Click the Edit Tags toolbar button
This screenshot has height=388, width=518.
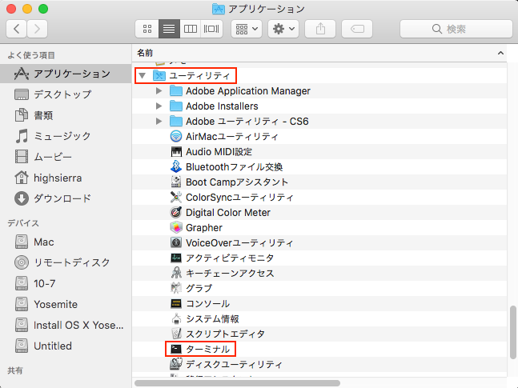coord(357,29)
